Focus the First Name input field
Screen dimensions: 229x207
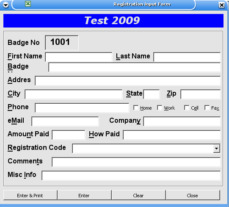click(79, 57)
